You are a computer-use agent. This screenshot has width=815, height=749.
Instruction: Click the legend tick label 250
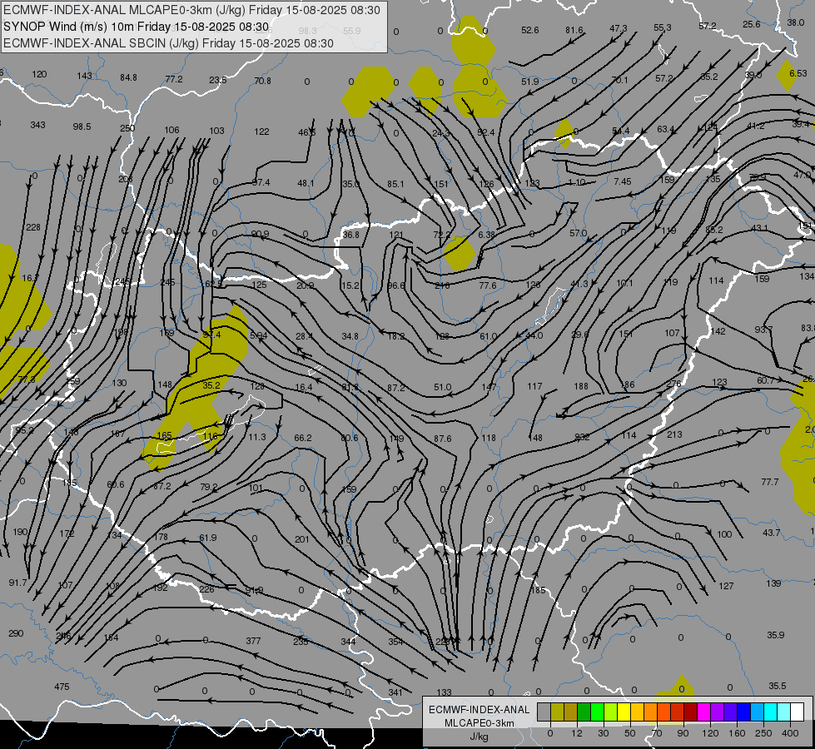tap(763, 733)
